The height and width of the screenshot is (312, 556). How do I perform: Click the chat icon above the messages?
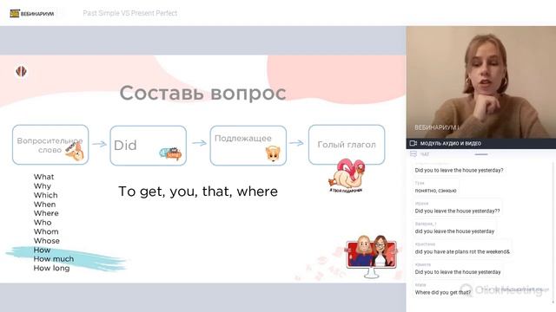pyautogui.click(x=414, y=154)
